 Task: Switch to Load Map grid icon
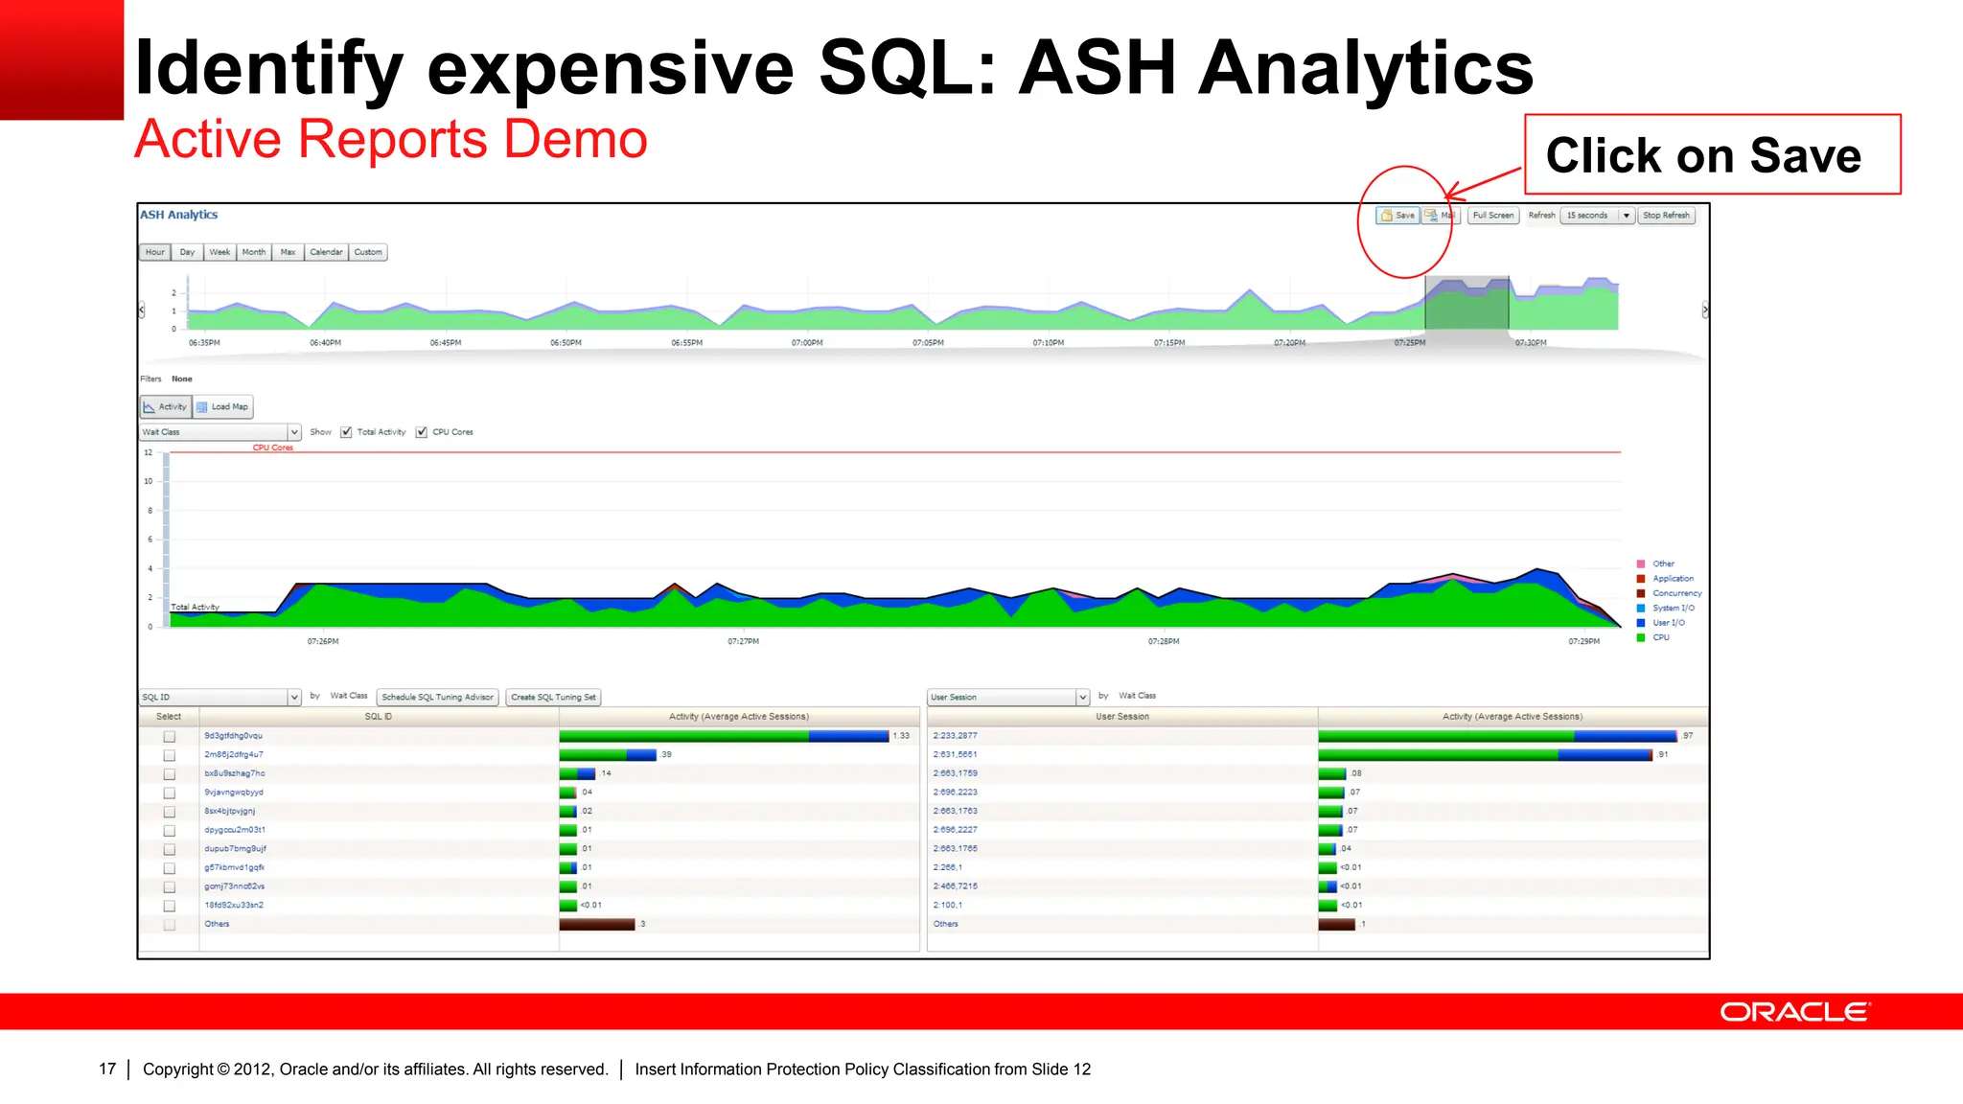[202, 407]
